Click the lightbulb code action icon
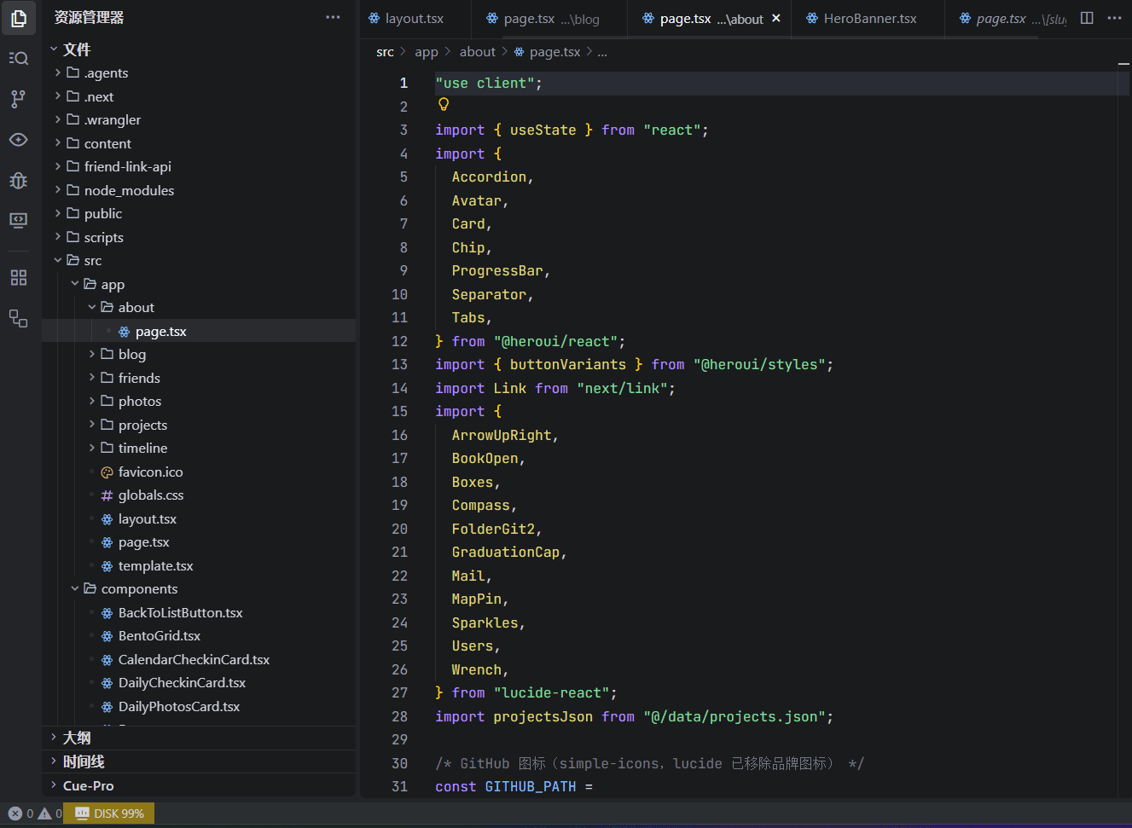The width and height of the screenshot is (1132, 828). [x=444, y=105]
